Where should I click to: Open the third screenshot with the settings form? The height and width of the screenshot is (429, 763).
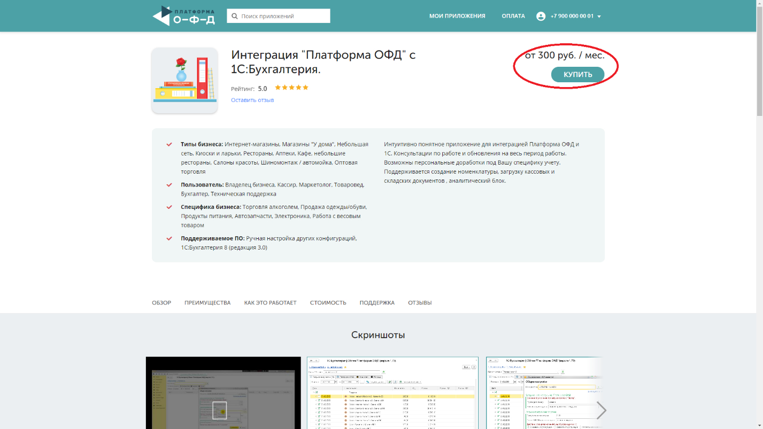(x=544, y=393)
